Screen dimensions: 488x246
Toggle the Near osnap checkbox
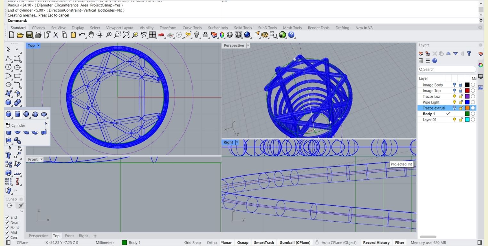pyautogui.click(x=7, y=223)
